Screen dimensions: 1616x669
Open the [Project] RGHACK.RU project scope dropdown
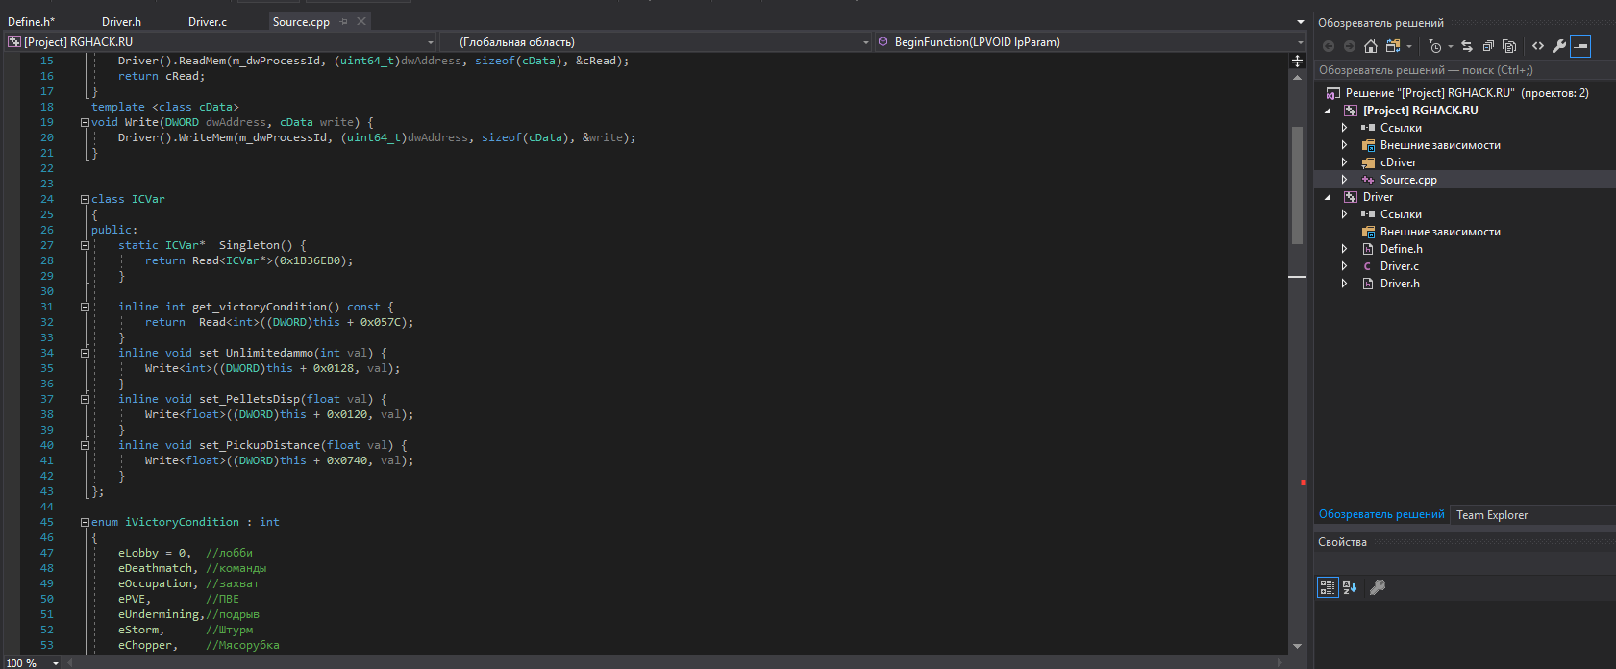point(430,42)
